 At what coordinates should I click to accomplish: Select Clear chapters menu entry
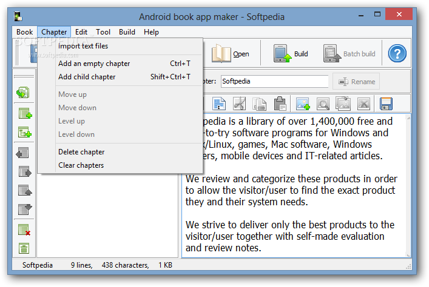pos(120,165)
